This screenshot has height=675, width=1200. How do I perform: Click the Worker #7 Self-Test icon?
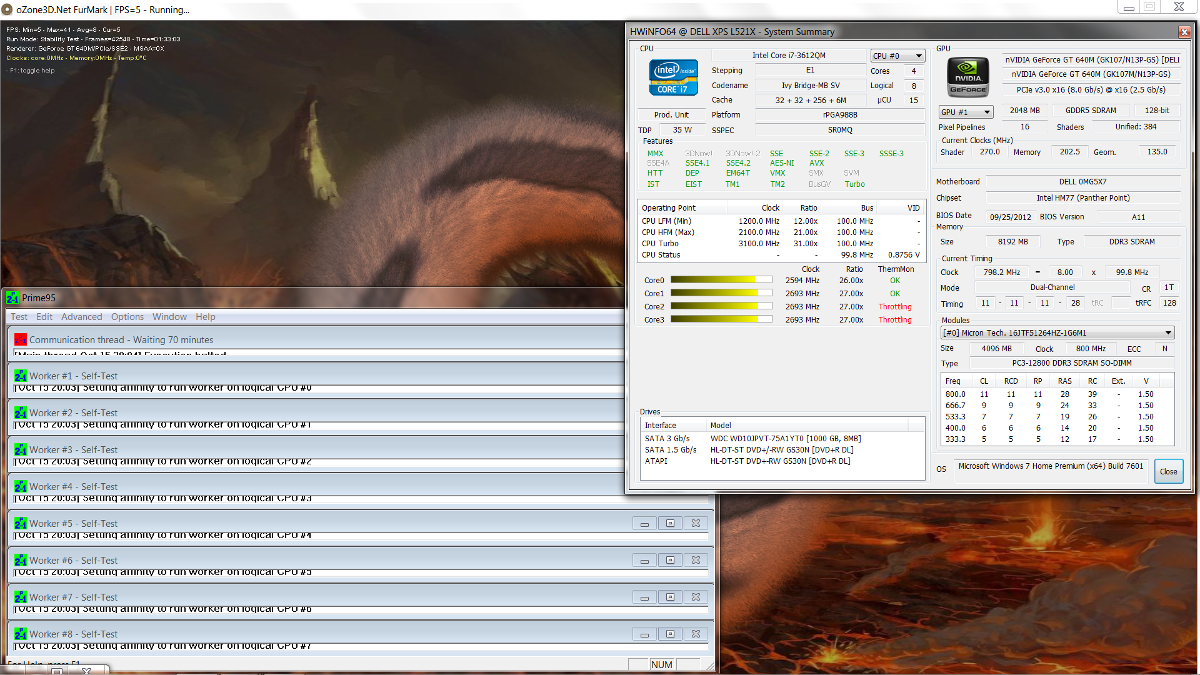21,597
